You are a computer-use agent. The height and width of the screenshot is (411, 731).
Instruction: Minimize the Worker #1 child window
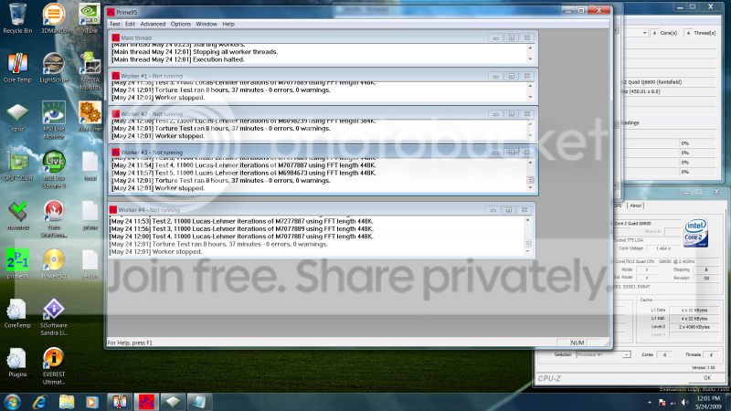(495, 76)
